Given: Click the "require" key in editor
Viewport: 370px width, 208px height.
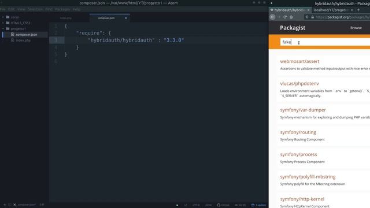Looking at the screenshot, I should point(89,33).
